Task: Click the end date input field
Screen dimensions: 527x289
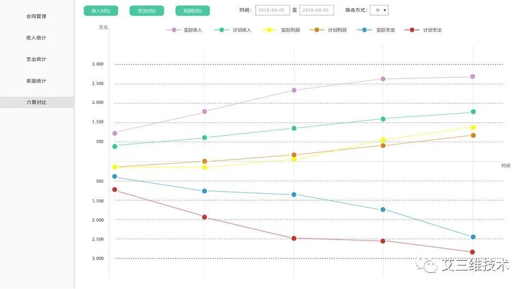Action: tap(317, 10)
